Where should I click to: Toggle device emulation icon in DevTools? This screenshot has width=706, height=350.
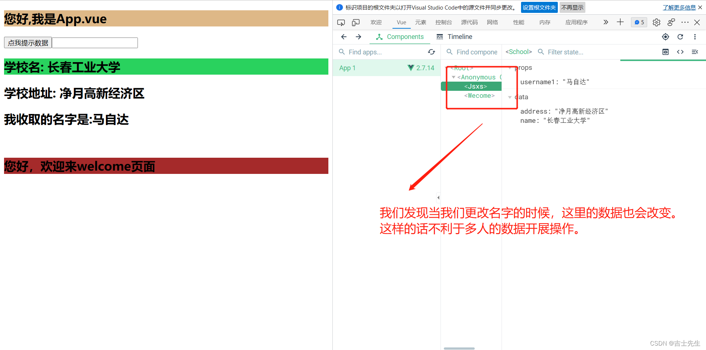(356, 22)
